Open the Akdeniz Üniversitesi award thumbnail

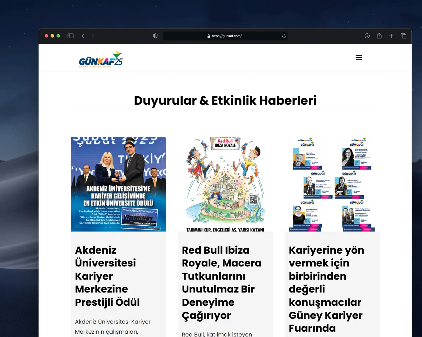tap(118, 184)
